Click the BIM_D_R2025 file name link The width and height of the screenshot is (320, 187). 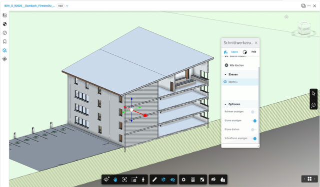point(29,6)
